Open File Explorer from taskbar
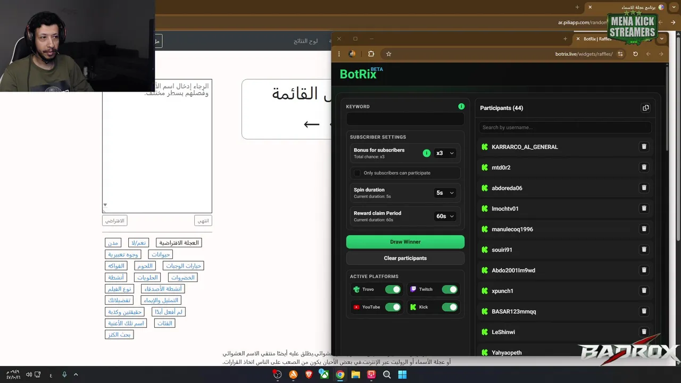The width and height of the screenshot is (681, 383). pos(355,374)
